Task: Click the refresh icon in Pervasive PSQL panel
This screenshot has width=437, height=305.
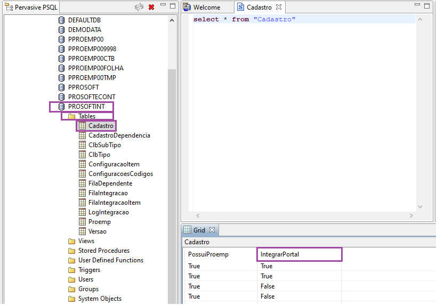Action: pos(139,7)
